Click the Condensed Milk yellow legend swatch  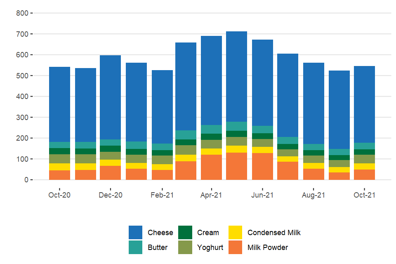(x=235, y=233)
